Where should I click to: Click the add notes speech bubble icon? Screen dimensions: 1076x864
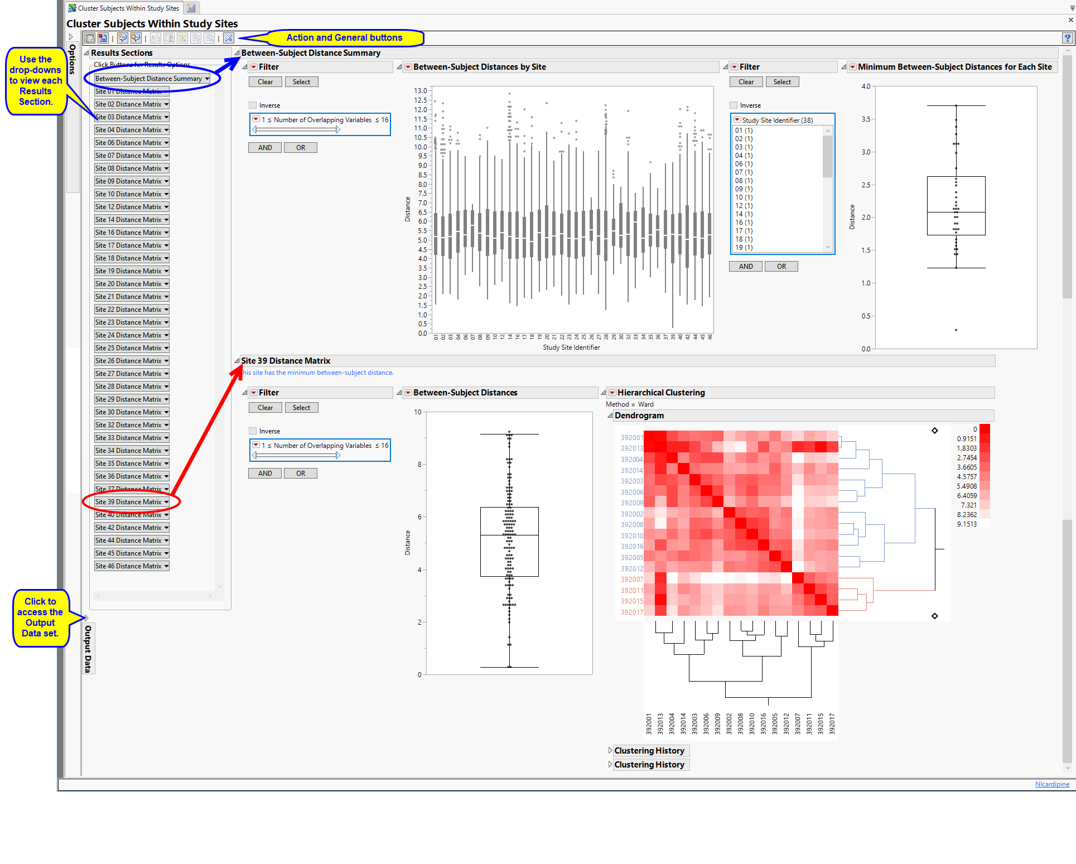122,38
